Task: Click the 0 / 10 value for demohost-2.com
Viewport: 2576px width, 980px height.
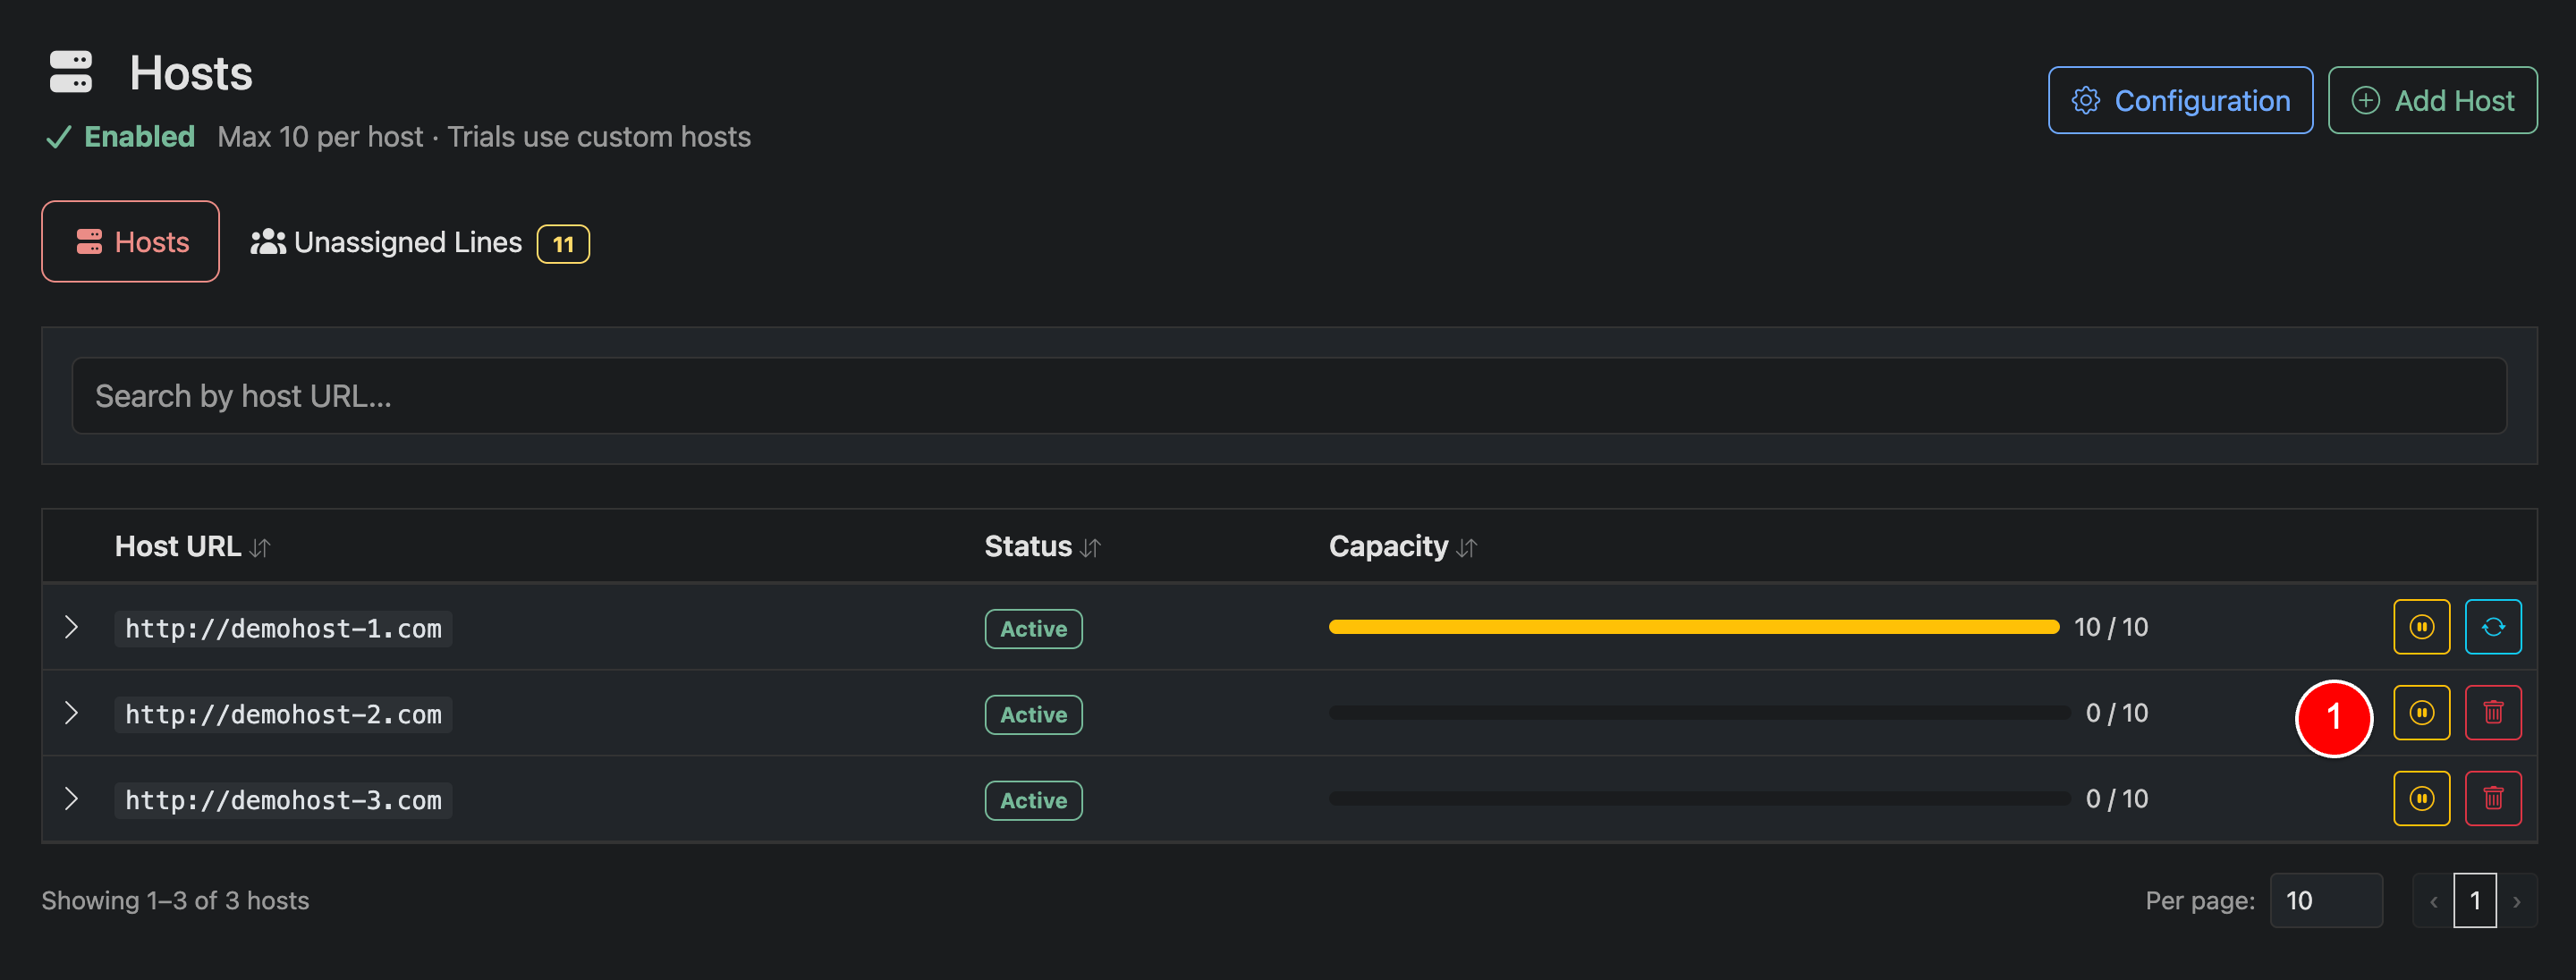Action: 2117,713
